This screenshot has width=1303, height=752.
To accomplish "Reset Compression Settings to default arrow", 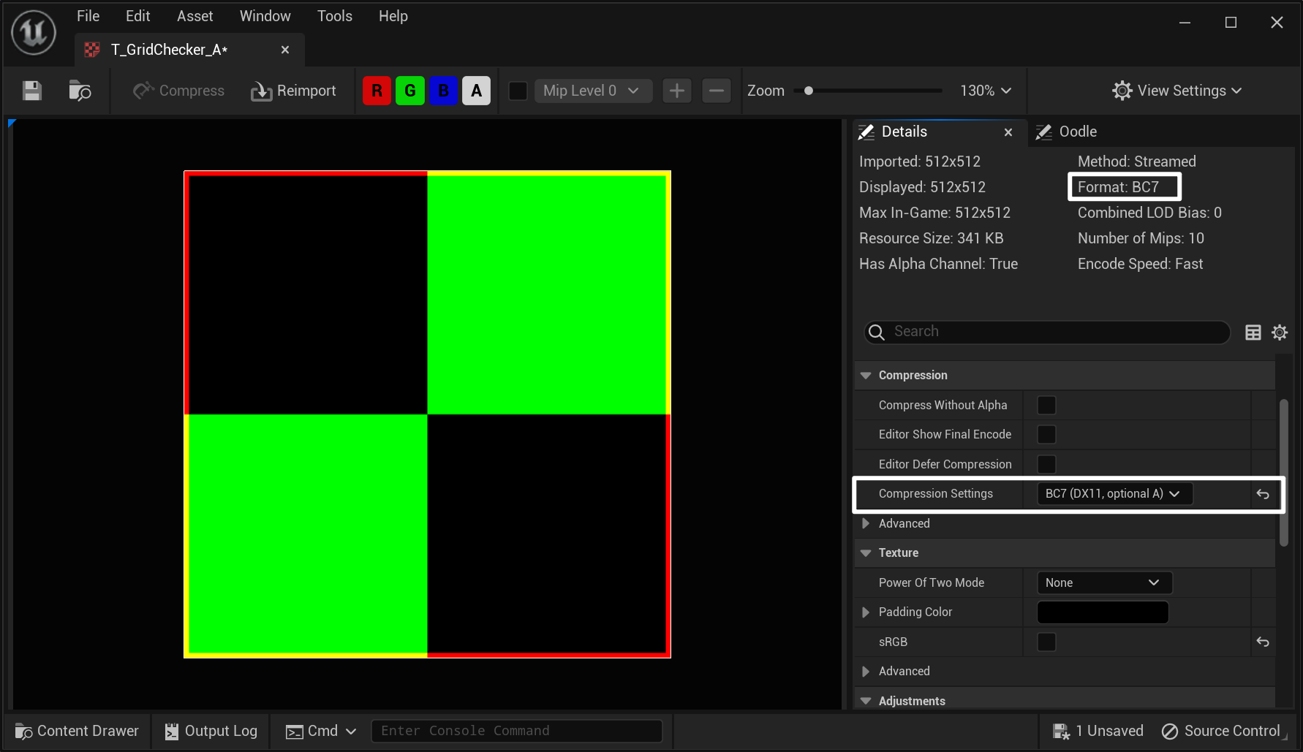I will [1262, 494].
